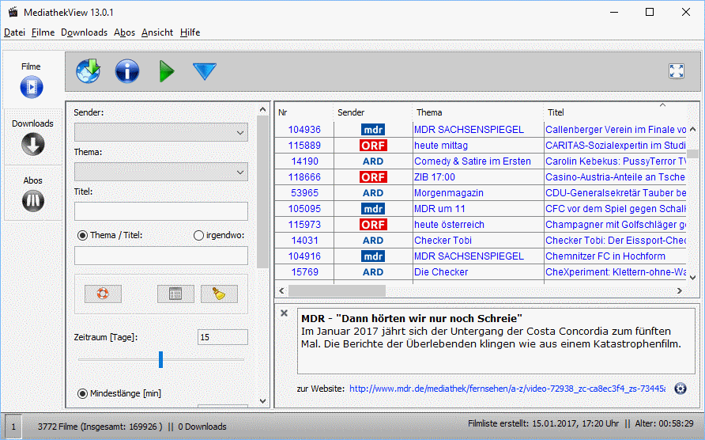Click ARD logo in Die Checker row
The height and width of the screenshot is (440, 705).
pos(373,271)
